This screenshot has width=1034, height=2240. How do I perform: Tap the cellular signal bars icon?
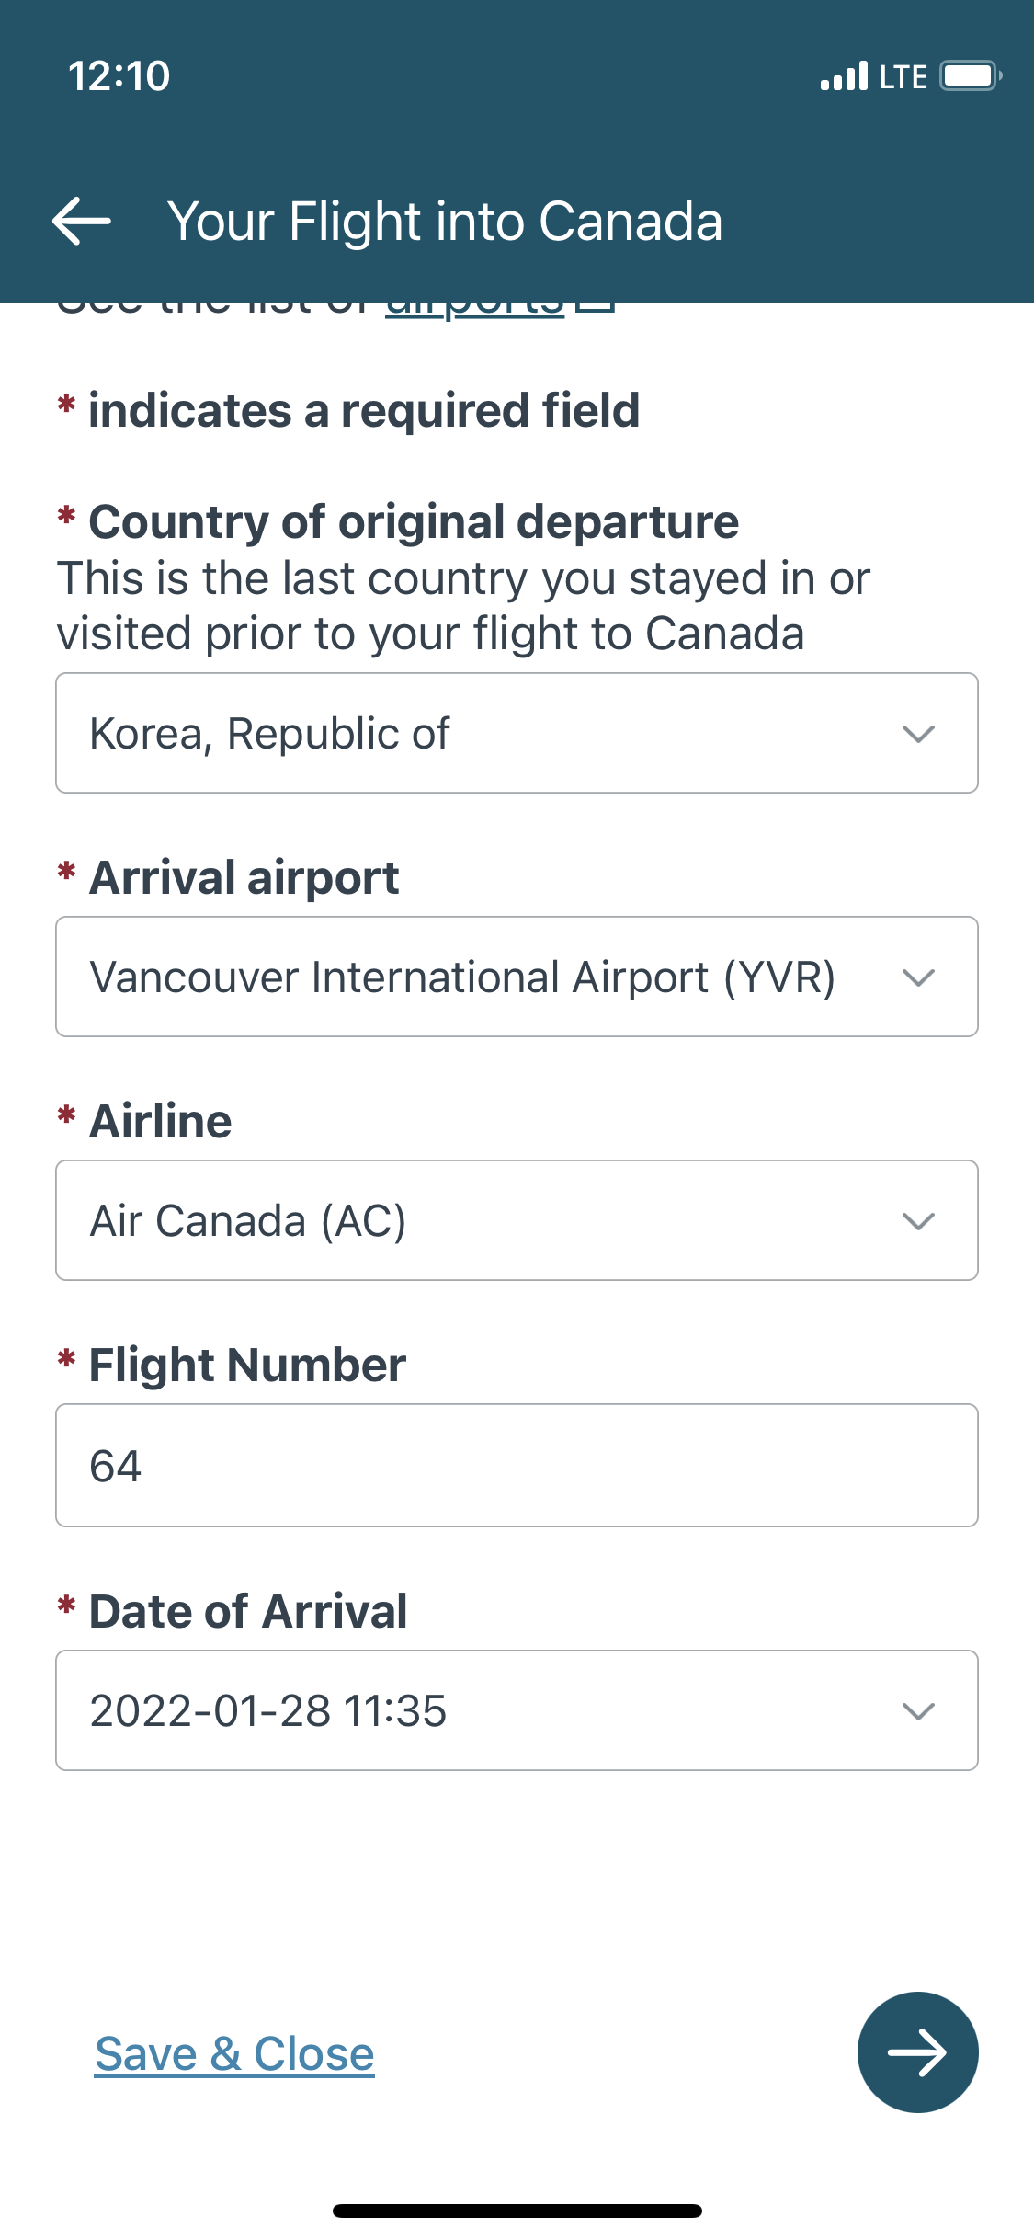click(x=844, y=75)
